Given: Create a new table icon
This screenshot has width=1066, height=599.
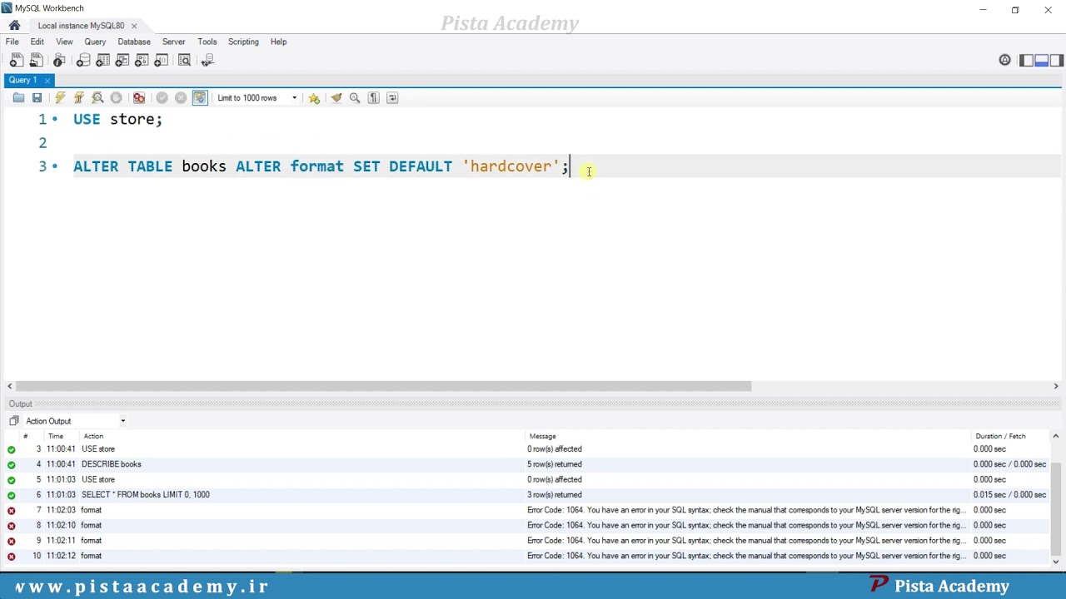Looking at the screenshot, I should (102, 60).
